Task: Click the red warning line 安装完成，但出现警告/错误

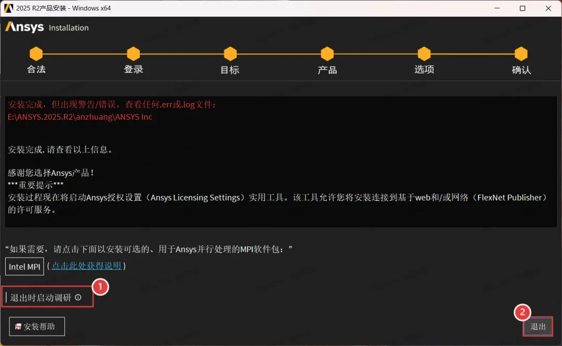Action: (112, 105)
